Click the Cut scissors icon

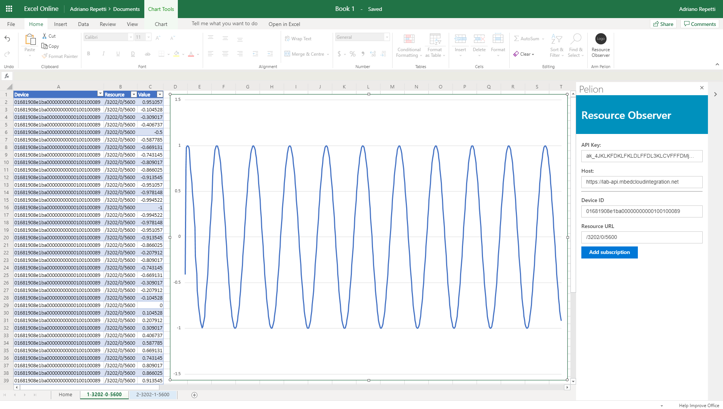44,36
